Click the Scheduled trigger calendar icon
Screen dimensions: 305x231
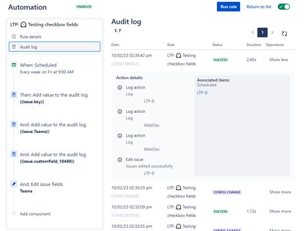14,65
